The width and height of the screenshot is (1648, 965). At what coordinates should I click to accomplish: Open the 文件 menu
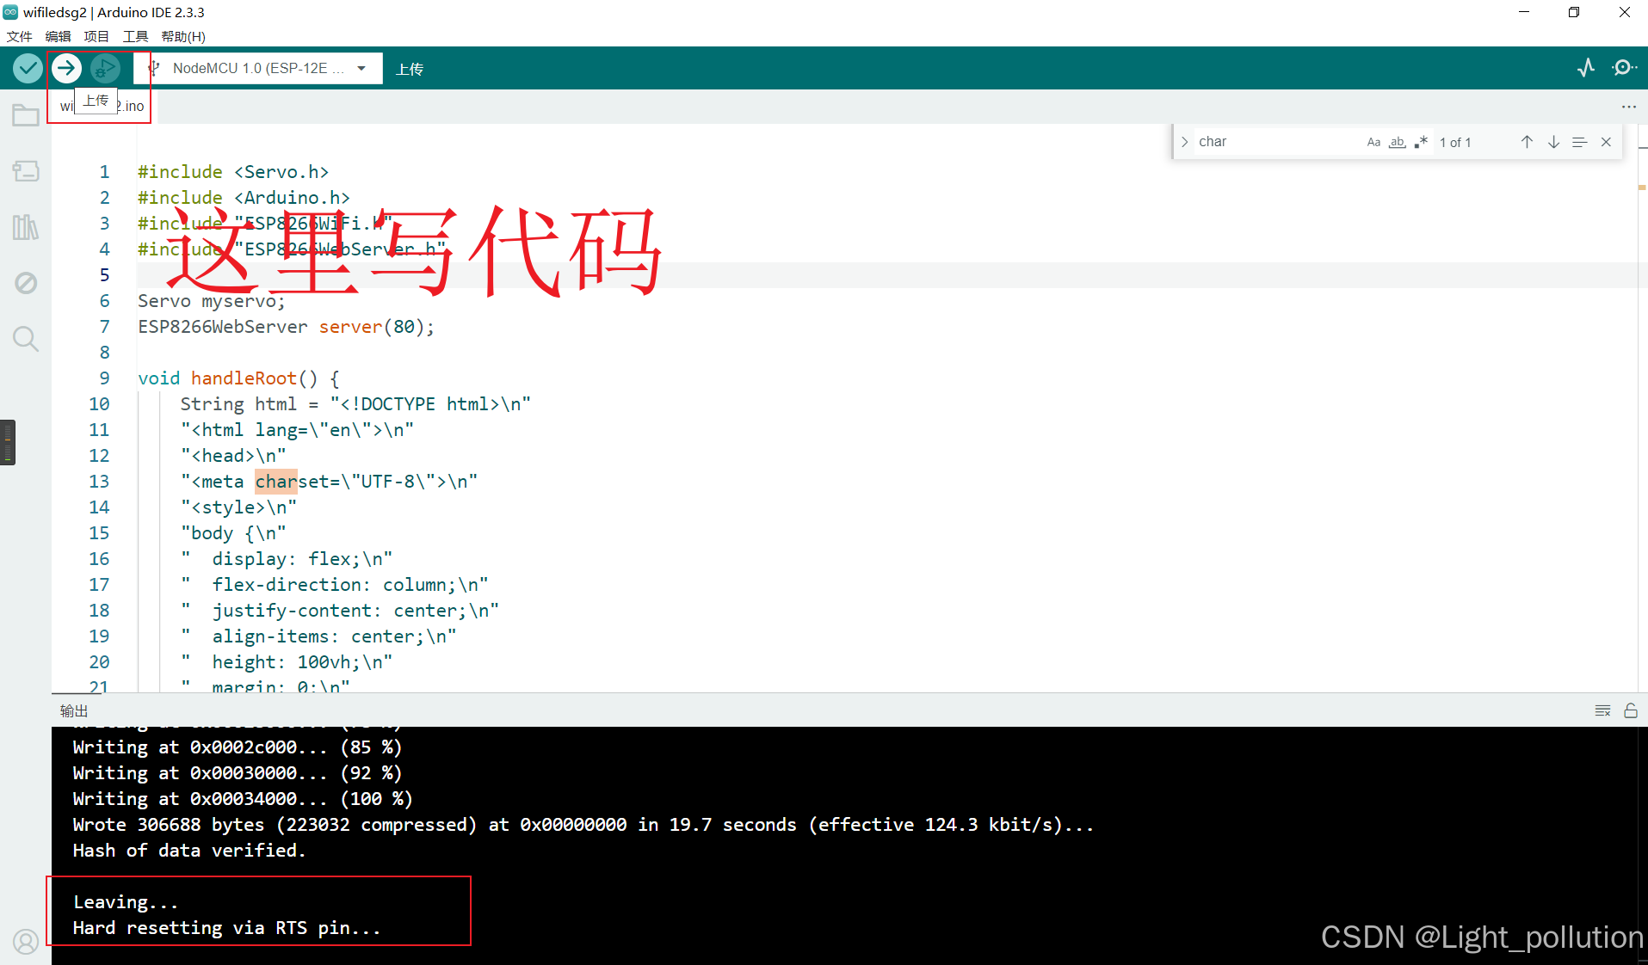[19, 36]
